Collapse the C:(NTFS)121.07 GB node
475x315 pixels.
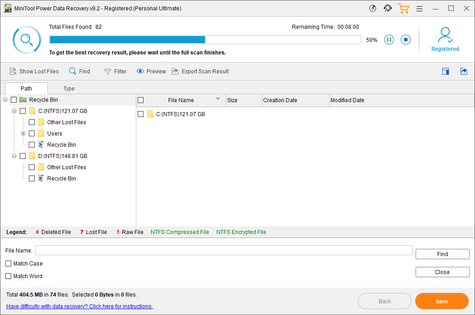14,111
